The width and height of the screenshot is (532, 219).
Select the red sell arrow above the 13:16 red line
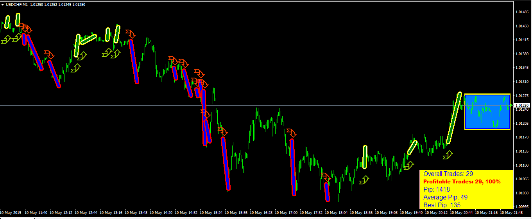point(131,34)
